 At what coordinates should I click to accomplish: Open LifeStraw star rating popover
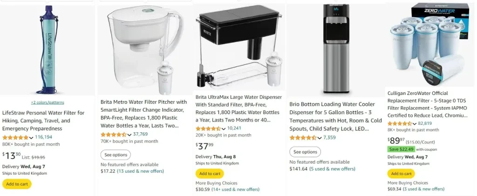tap(15, 137)
